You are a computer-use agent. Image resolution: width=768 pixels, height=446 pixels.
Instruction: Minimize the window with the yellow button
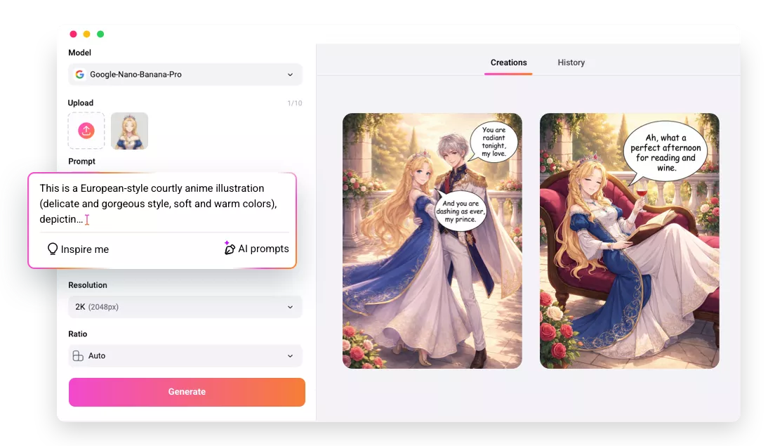[86, 33]
